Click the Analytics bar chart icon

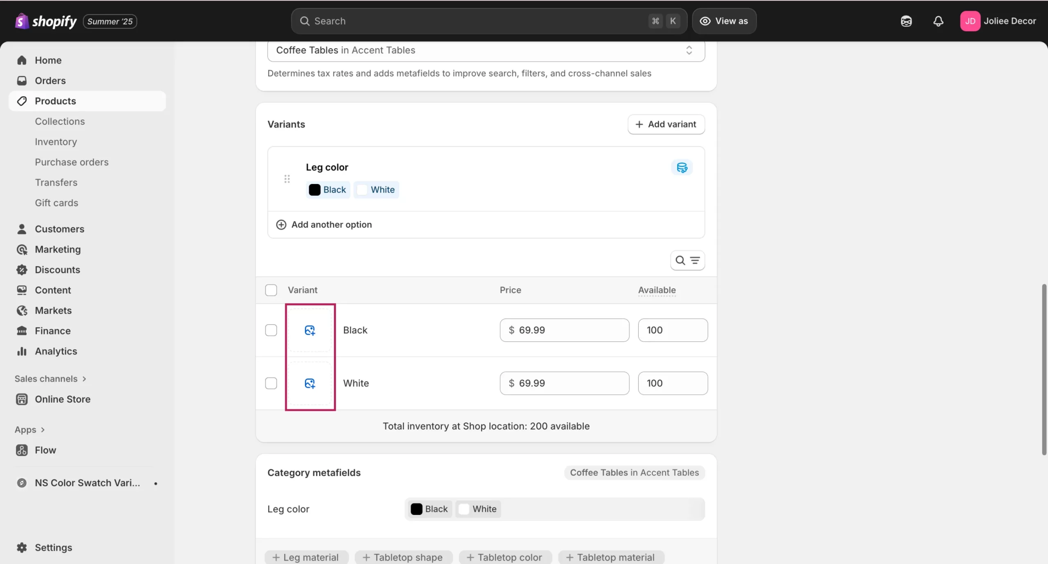22,351
